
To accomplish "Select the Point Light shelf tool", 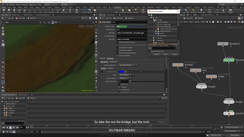I will pos(123,11).
